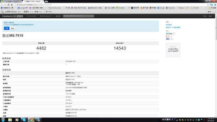Click the network tray icon
217x122 pixels.
[x=188, y=120]
